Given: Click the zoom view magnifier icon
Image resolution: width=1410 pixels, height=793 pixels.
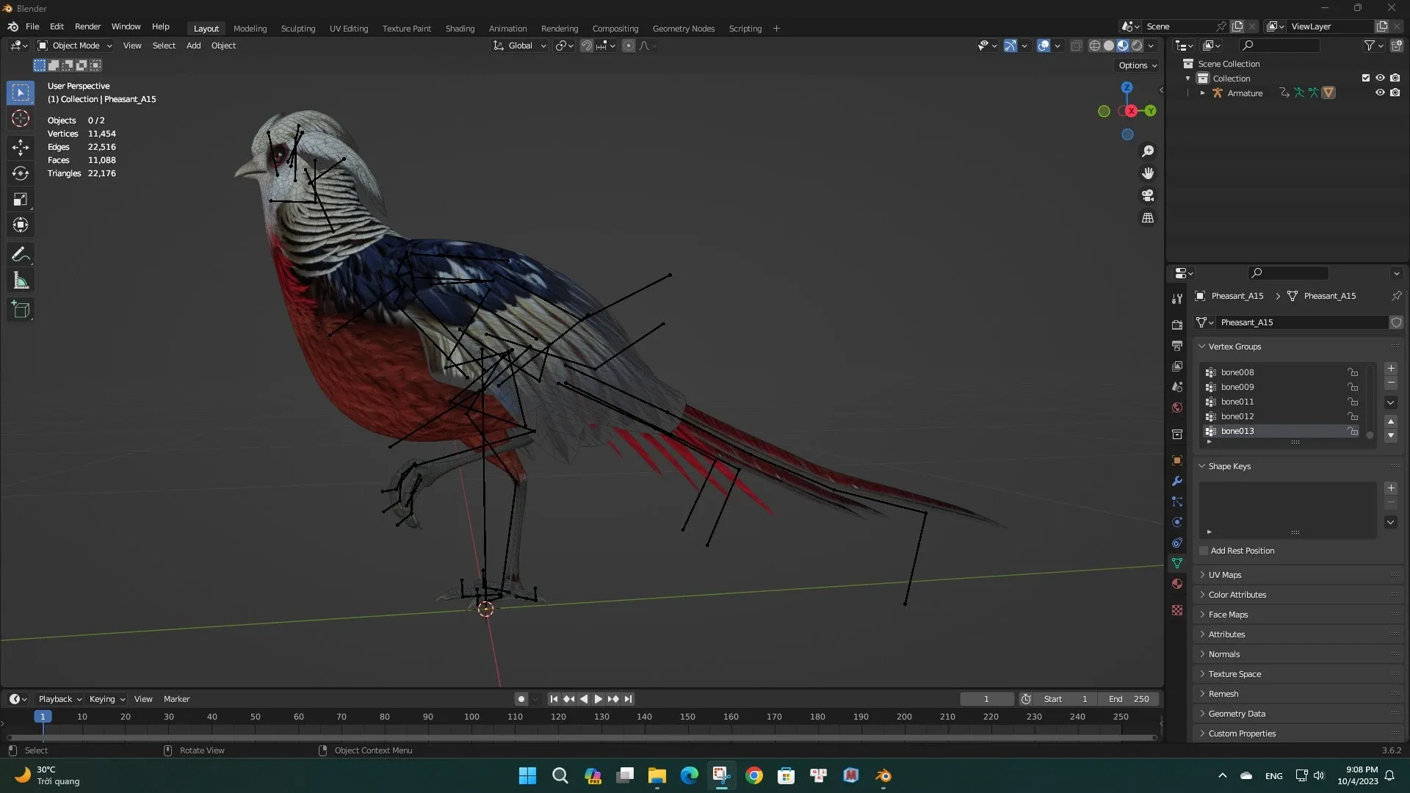Looking at the screenshot, I should (x=1148, y=151).
